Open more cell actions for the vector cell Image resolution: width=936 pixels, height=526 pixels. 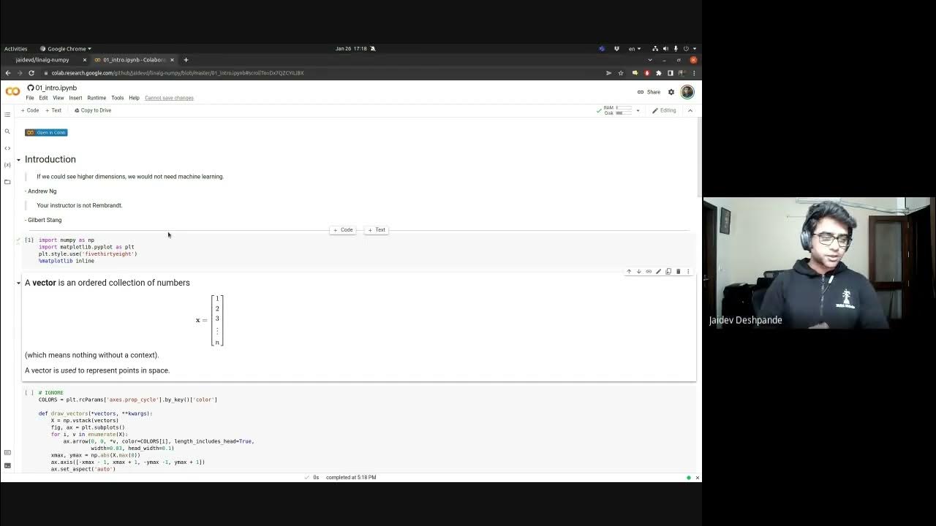(687, 272)
